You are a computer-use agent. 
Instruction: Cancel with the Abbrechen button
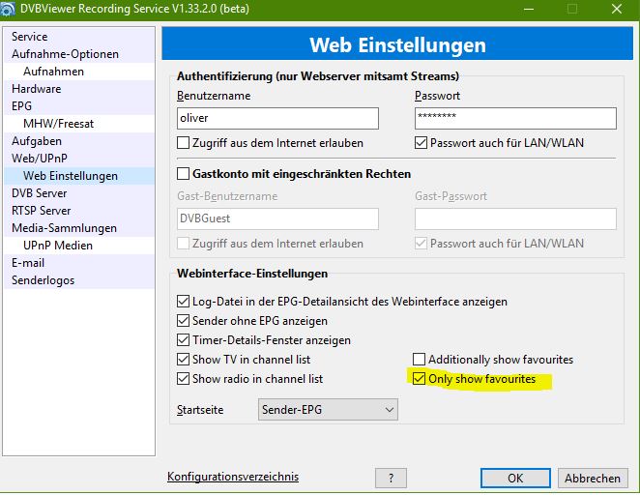tap(593, 478)
